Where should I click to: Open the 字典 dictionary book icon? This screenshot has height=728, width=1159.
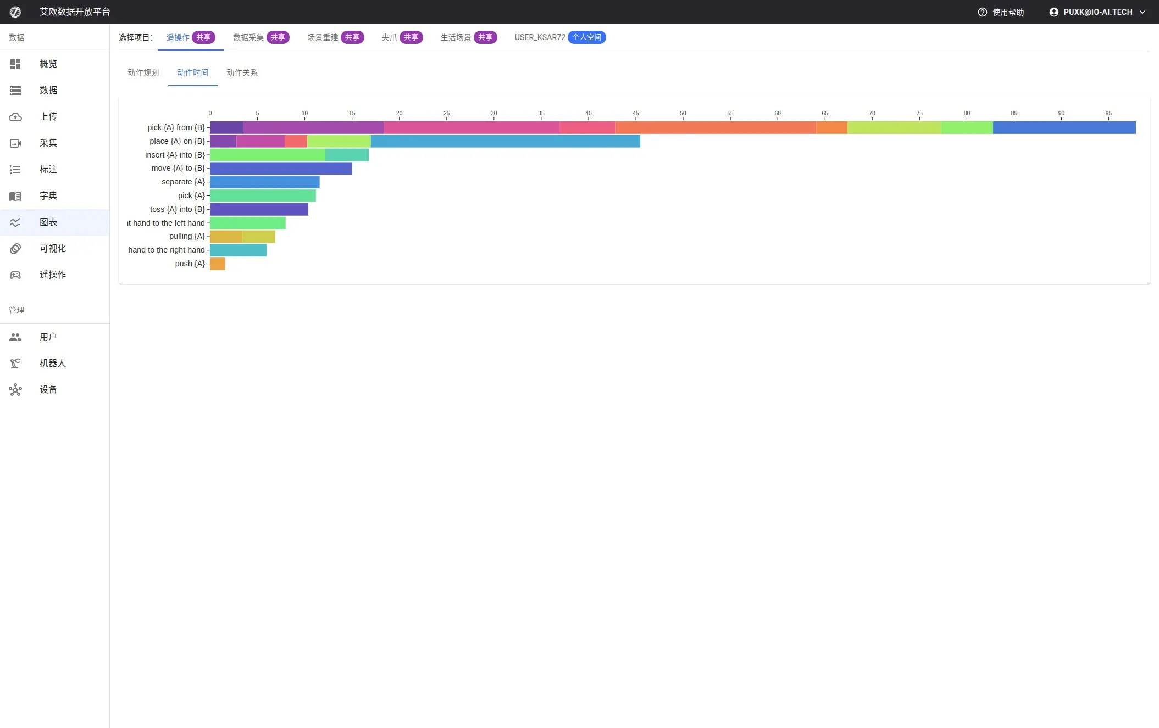15,196
